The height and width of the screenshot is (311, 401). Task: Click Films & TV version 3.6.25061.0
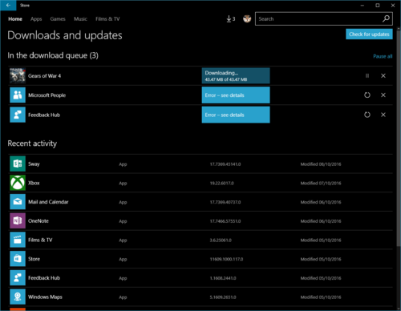click(221, 240)
